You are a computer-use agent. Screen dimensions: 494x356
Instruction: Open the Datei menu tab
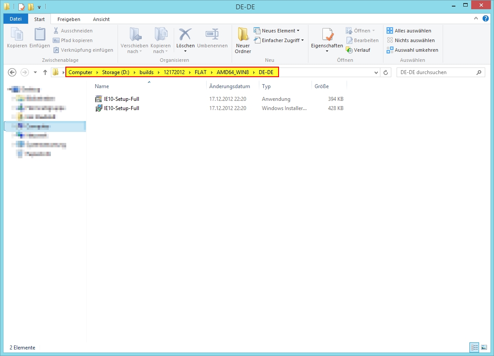[15, 19]
